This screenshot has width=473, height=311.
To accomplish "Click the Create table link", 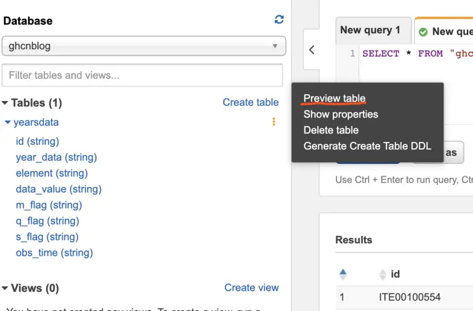I will pos(250,102).
